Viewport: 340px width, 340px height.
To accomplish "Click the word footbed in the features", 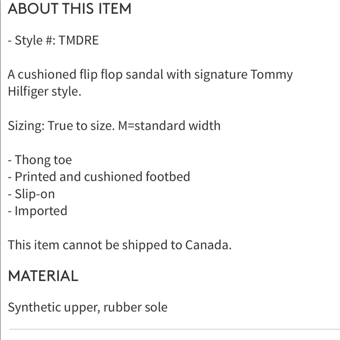I will coord(168,176).
